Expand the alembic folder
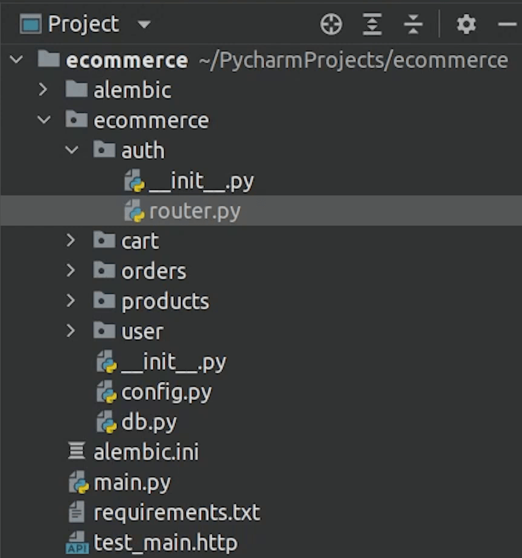Image resolution: width=522 pixels, height=558 pixels. pos(43,90)
